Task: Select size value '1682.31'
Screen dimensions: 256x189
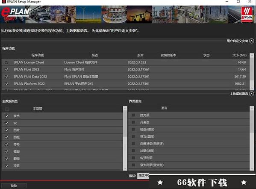Action: (240, 84)
